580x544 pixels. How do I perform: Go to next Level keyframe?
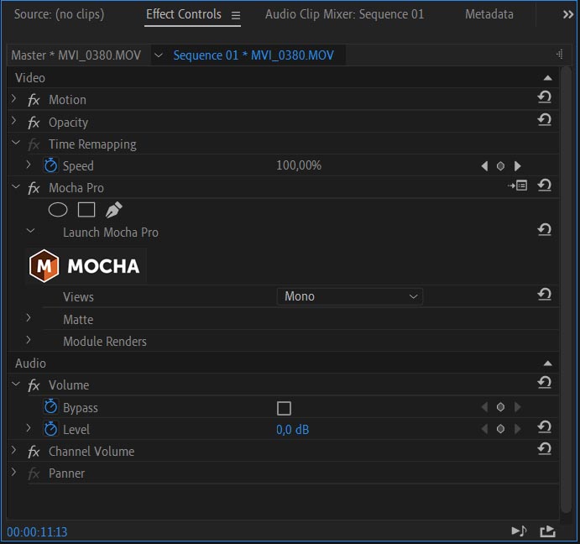coord(518,429)
